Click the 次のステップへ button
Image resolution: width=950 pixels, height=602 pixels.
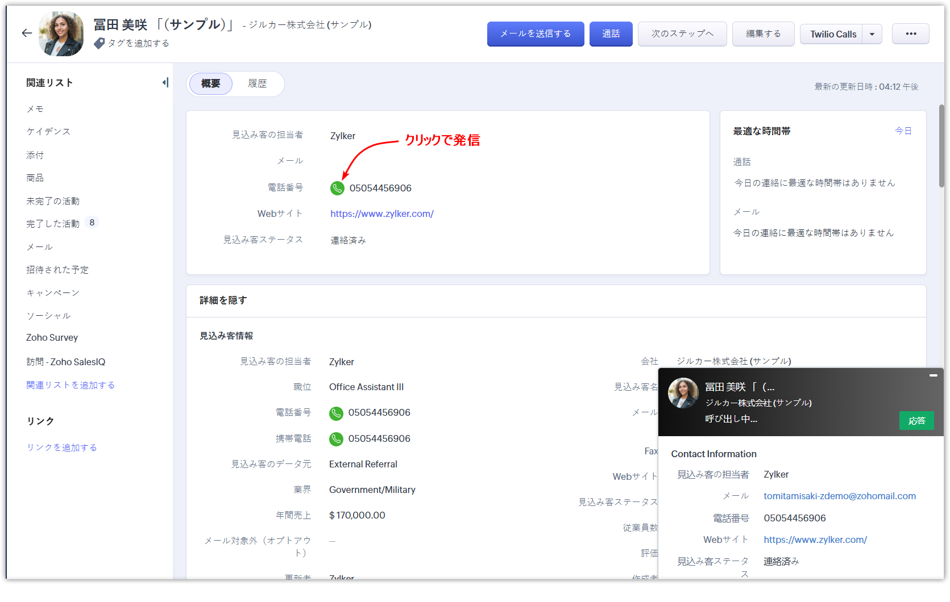682,34
